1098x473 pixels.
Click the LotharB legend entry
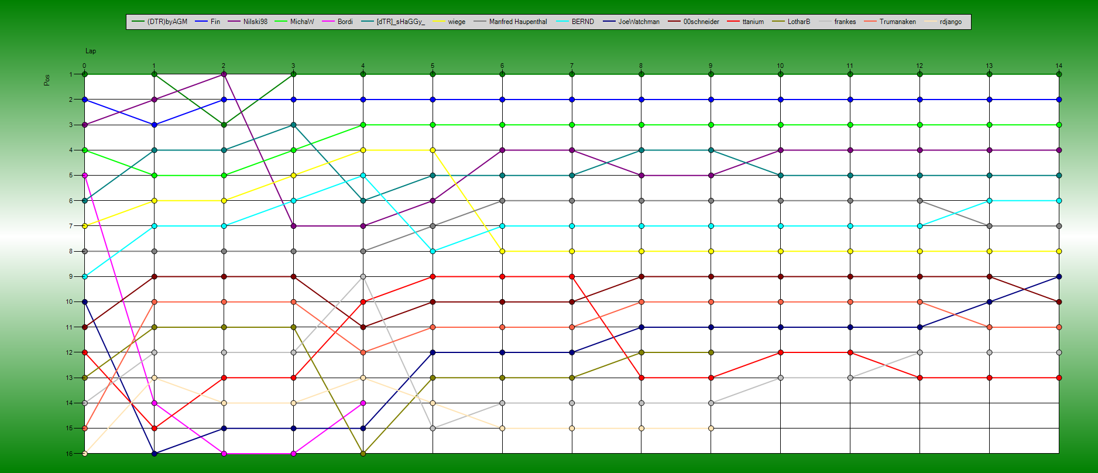(791, 22)
